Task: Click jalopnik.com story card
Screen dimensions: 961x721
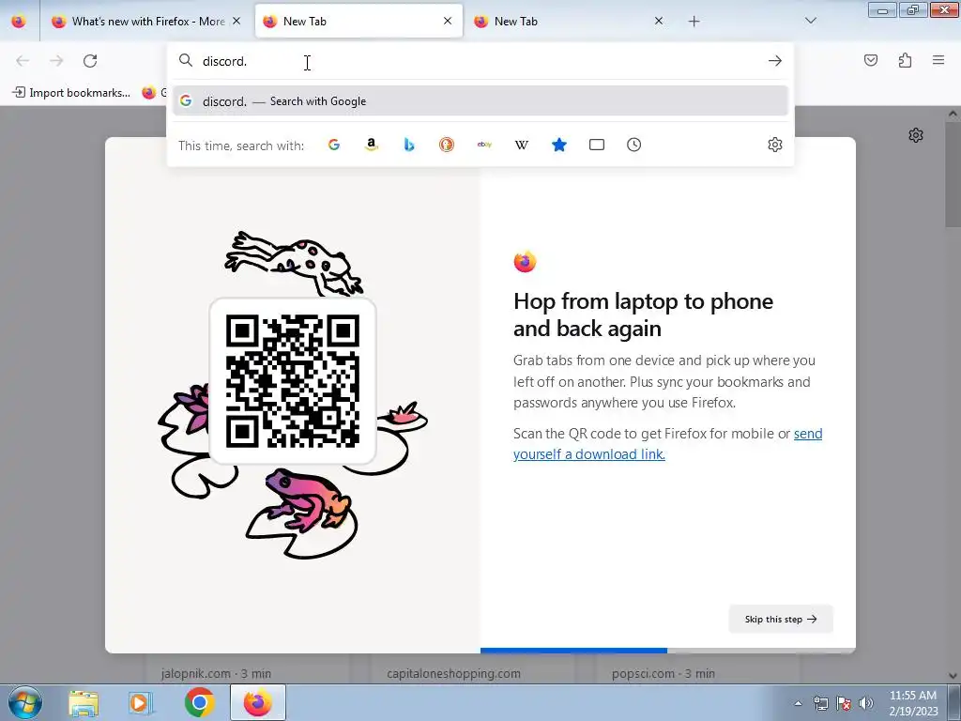Action: click(x=247, y=669)
